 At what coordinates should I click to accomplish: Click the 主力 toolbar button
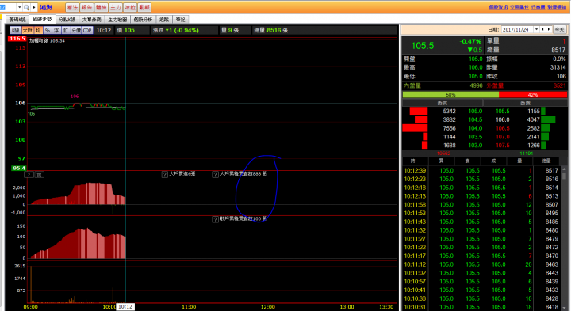[116, 7]
